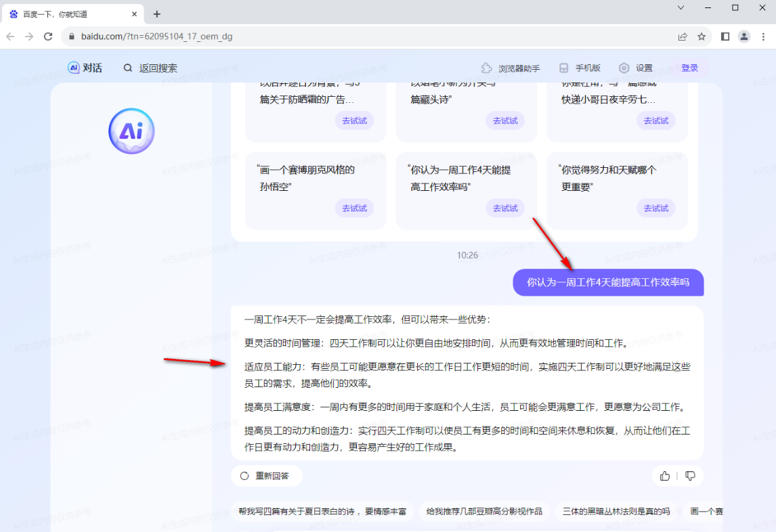Image resolution: width=776 pixels, height=532 pixels.
Task: Pick suggestion 帮我写四篇有关于夏日表白的诗
Action: coord(322,511)
